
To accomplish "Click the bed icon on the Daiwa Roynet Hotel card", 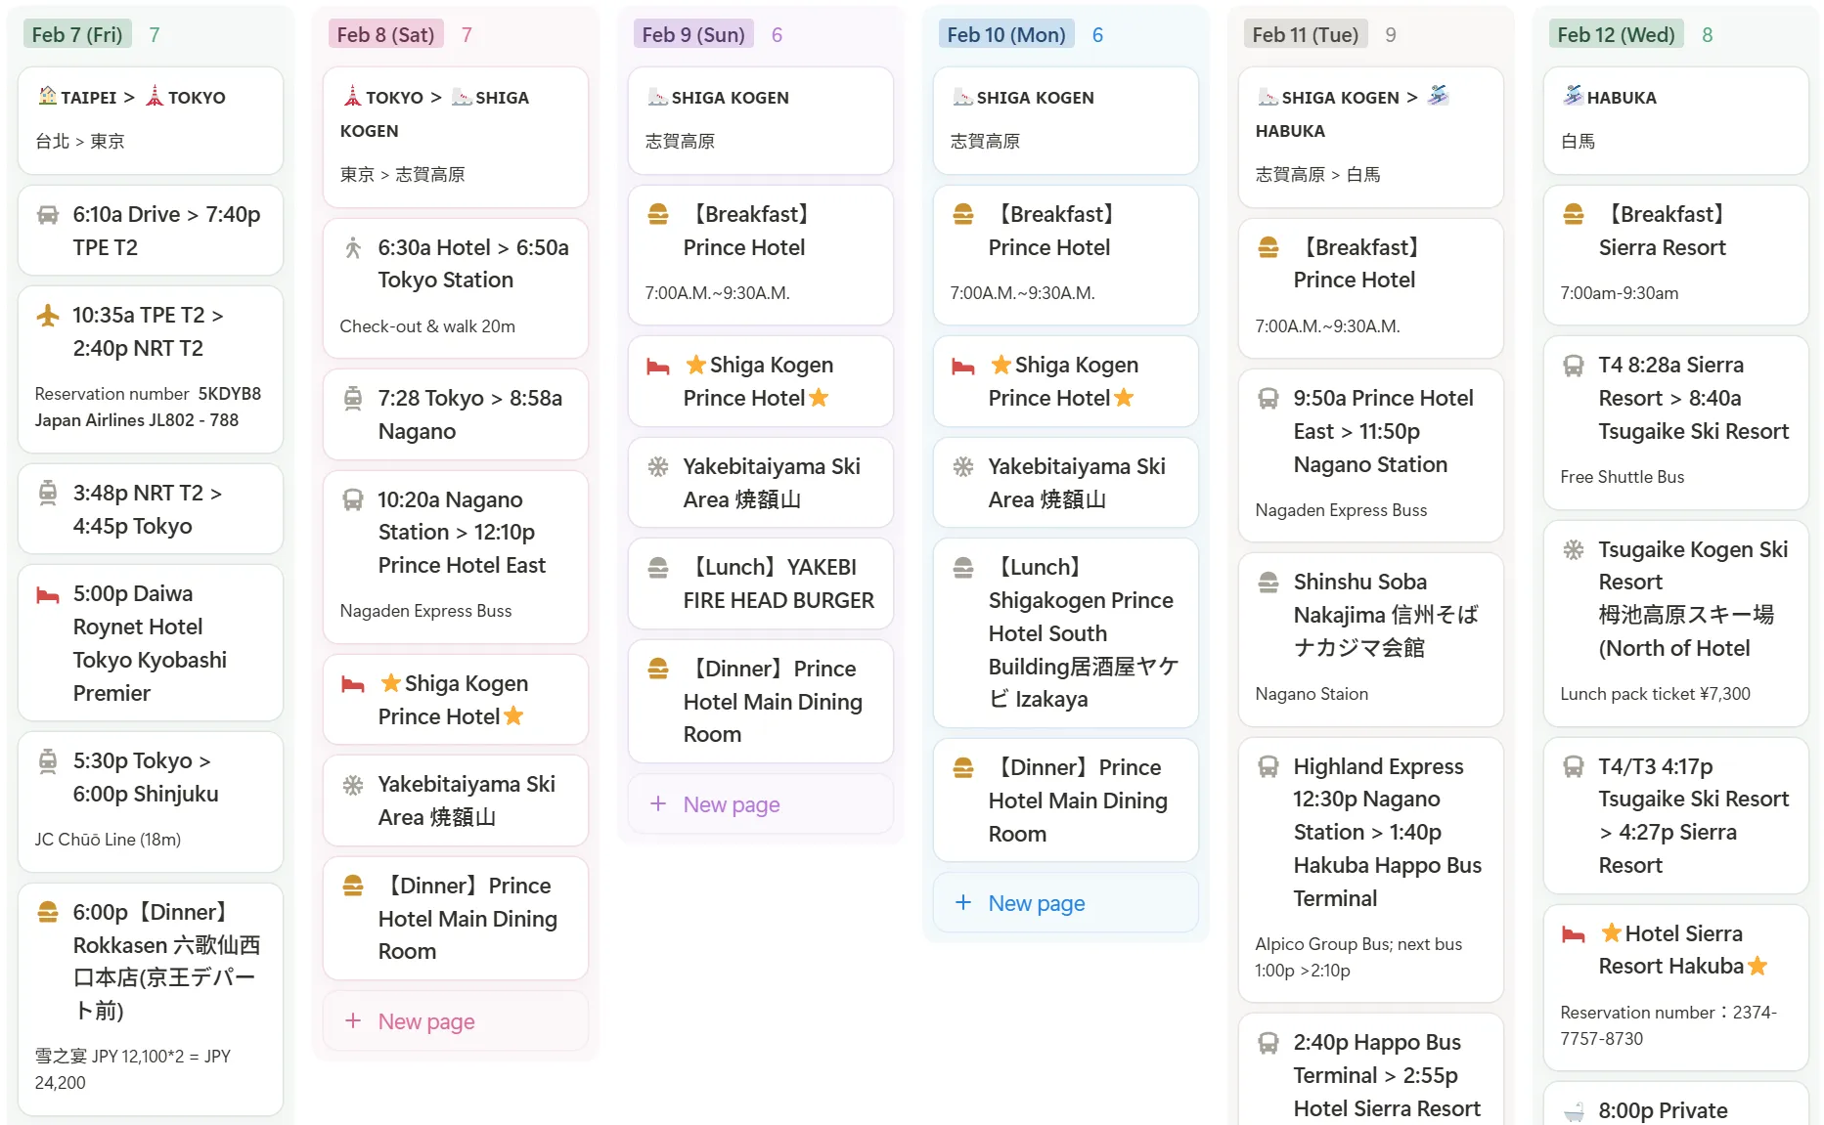I will (x=47, y=594).
